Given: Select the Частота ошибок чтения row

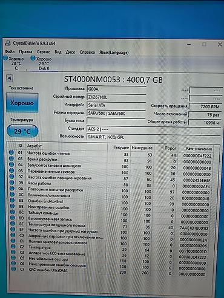Looking at the screenshot, I should (x=111, y=154).
